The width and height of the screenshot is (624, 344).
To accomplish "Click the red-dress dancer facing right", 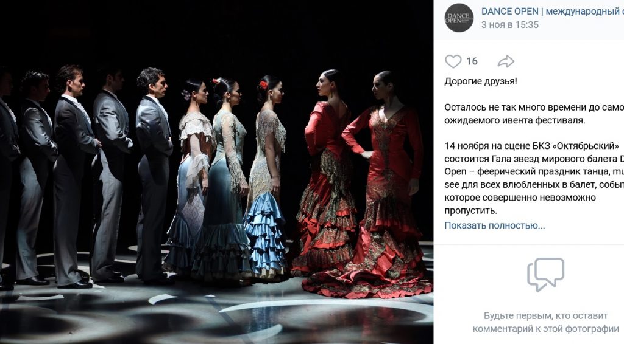I will tap(327, 174).
